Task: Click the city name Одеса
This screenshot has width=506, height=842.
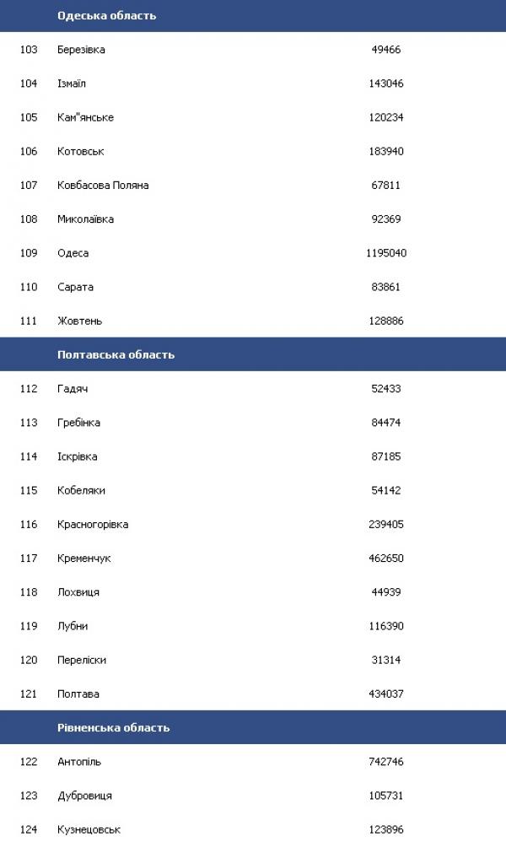Action: 73,253
